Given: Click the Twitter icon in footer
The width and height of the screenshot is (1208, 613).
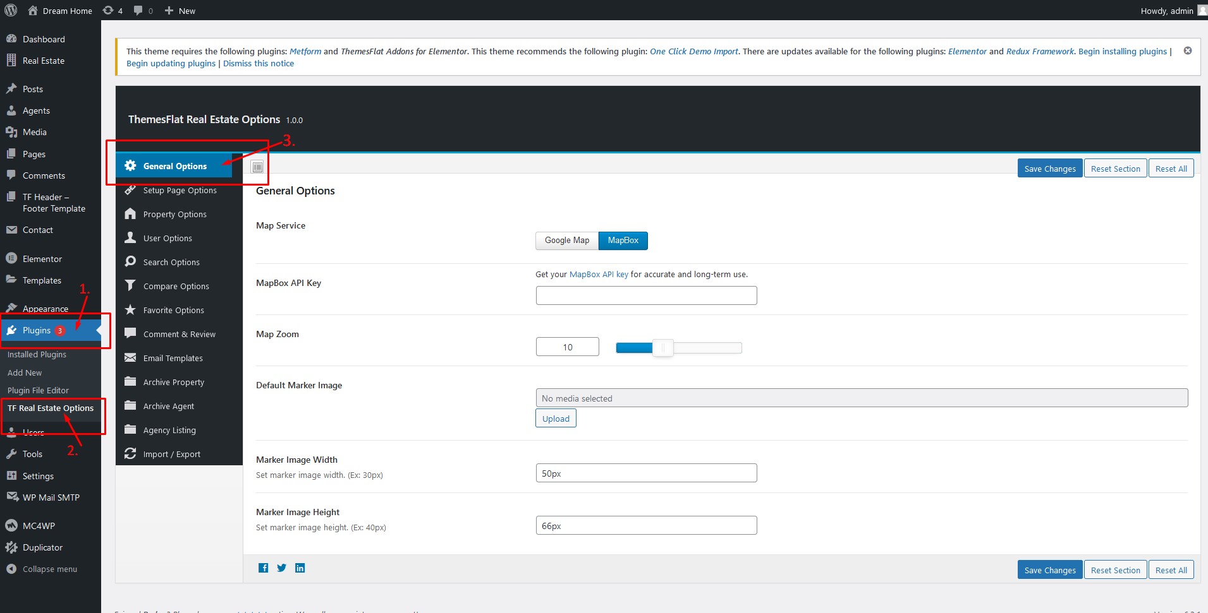Looking at the screenshot, I should pyautogui.click(x=282, y=568).
